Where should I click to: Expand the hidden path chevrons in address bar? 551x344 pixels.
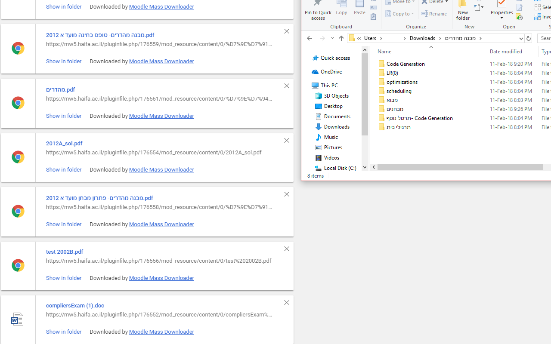(359, 38)
